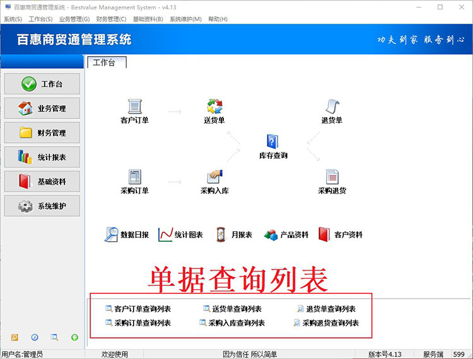The image size is (473, 359).
Task: Open the 基础资料(B) menu
Action: coord(148,20)
